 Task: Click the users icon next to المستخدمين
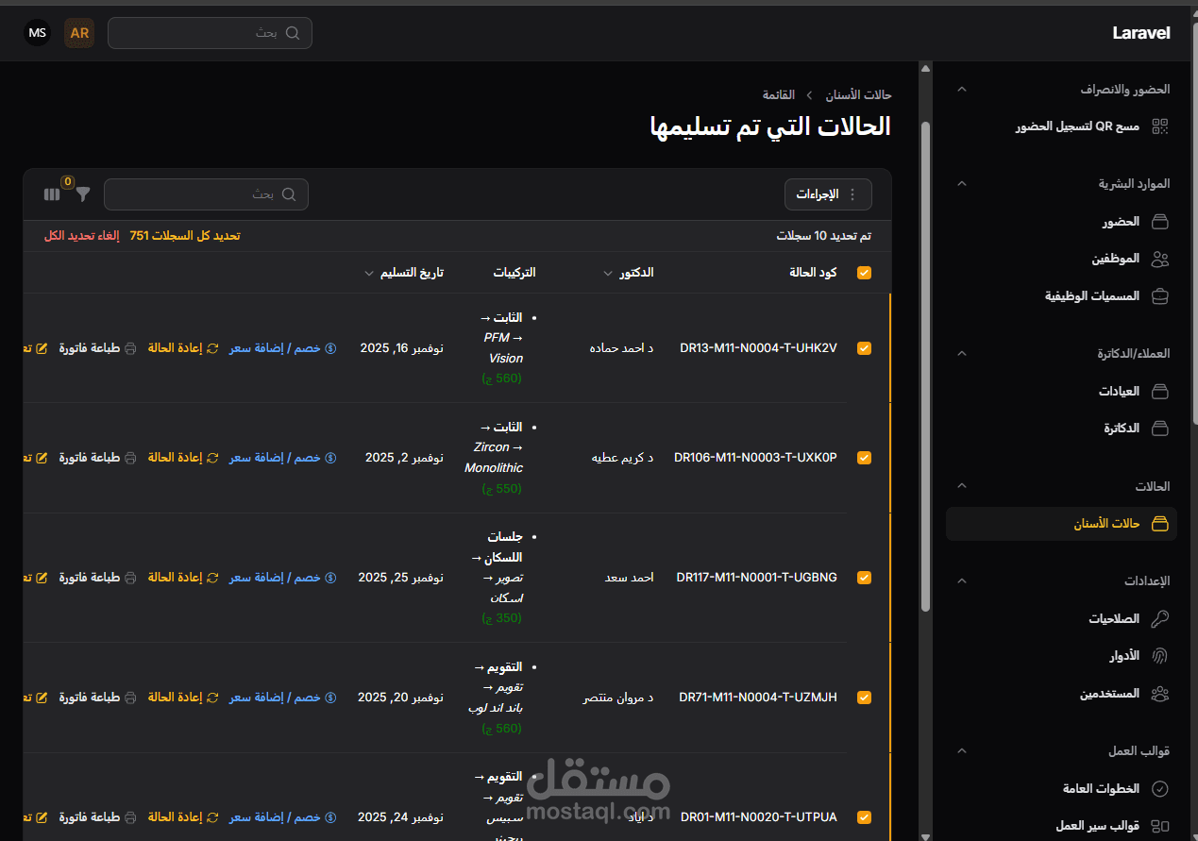(x=1159, y=694)
